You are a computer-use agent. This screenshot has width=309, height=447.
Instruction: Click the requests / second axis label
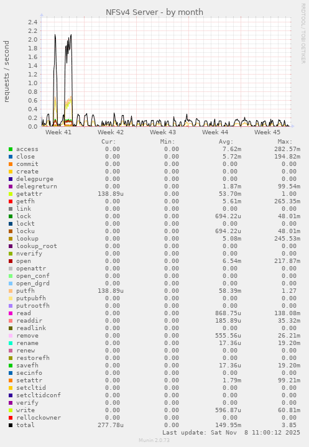pos(6,71)
